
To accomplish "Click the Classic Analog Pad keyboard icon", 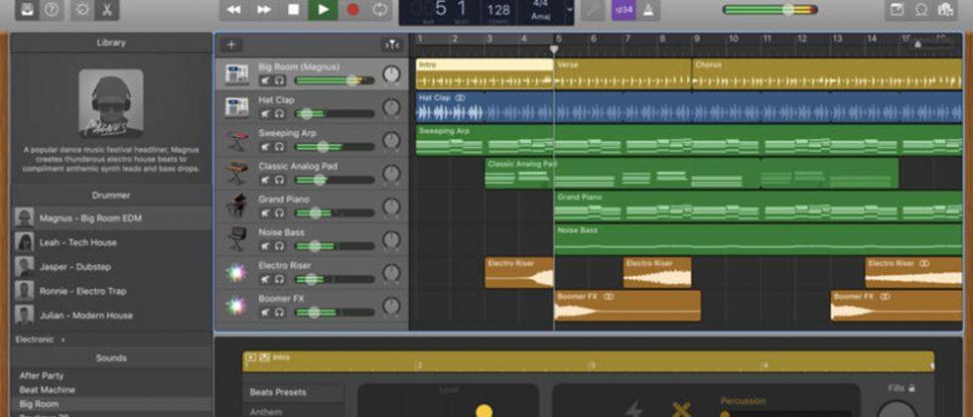I will [236, 174].
